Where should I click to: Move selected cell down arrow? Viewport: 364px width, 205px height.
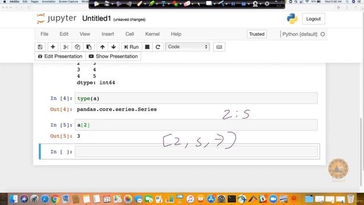click(x=114, y=47)
